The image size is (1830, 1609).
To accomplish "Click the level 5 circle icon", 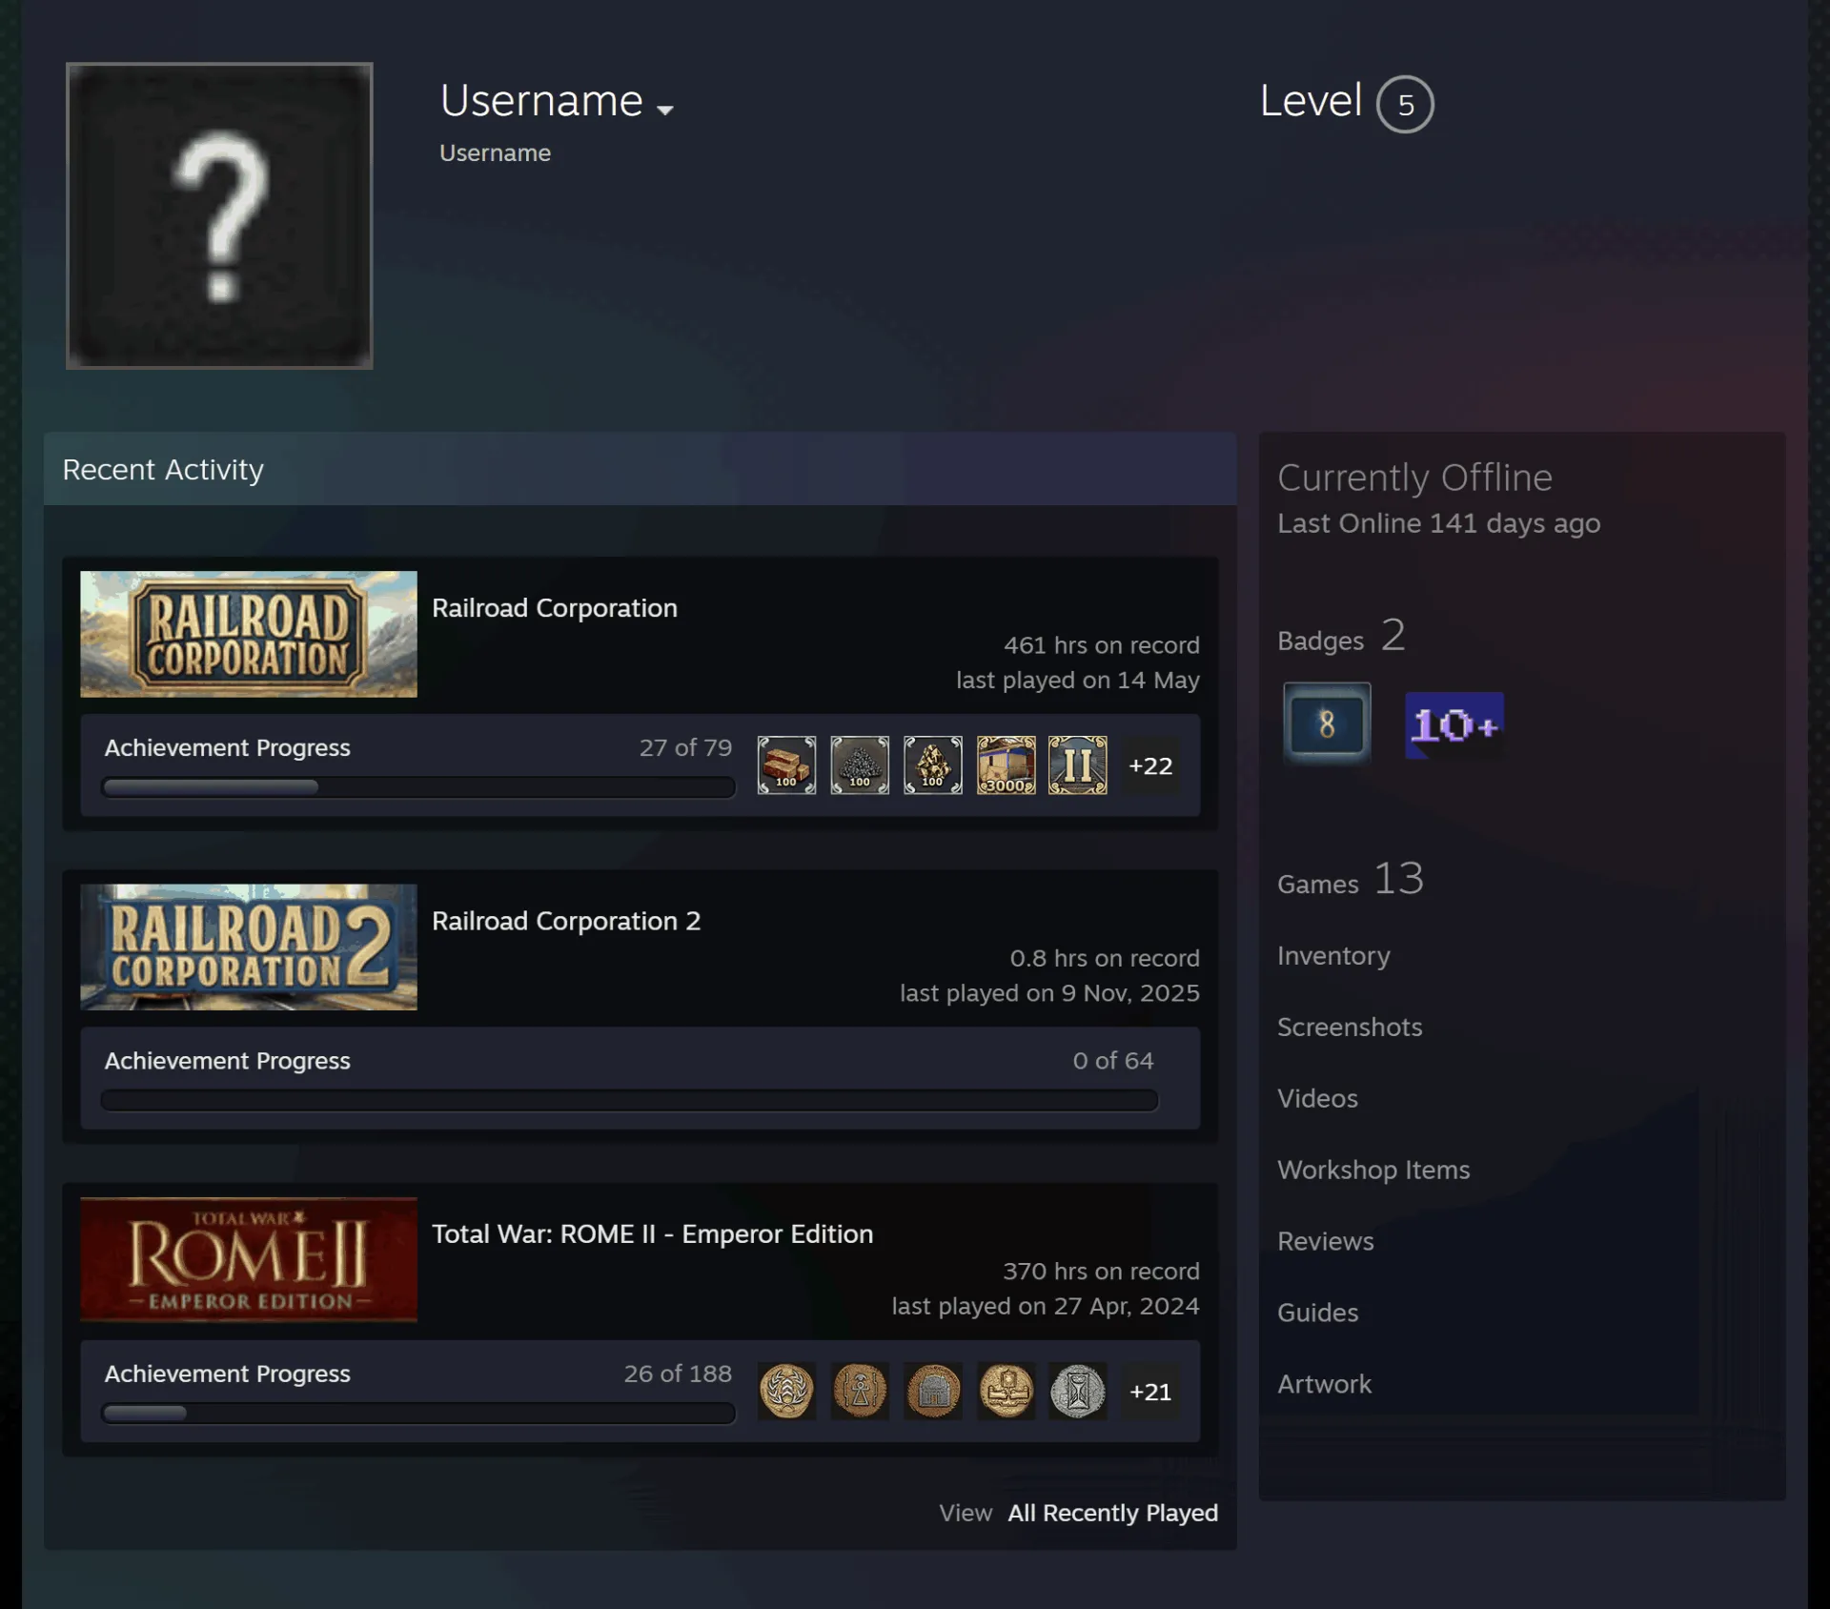I will point(1405,104).
